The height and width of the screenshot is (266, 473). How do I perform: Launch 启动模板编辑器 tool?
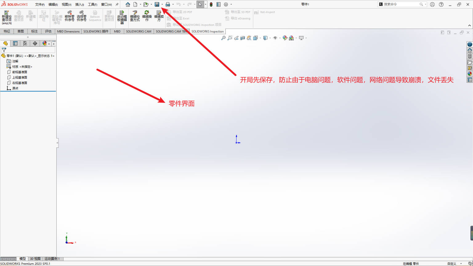pos(122,17)
